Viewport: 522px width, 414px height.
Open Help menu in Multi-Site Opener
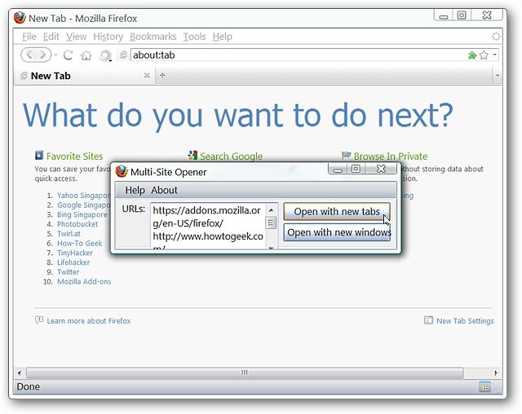tap(135, 190)
